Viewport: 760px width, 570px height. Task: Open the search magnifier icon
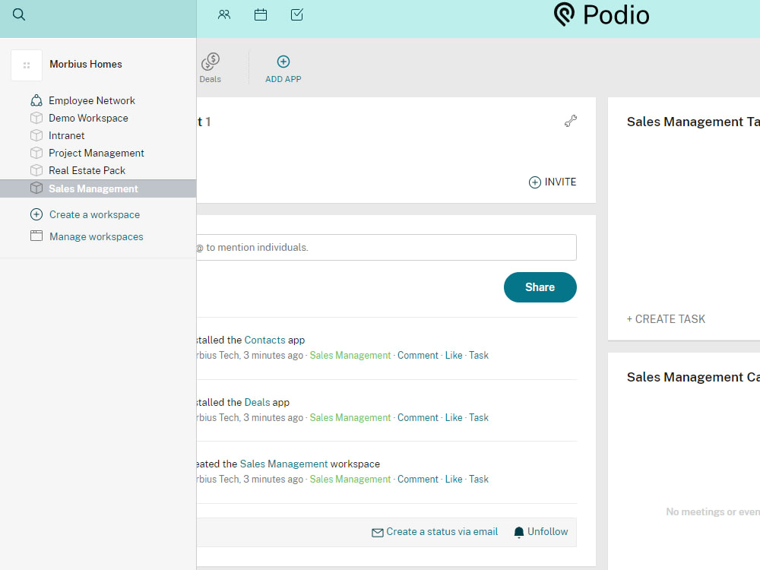click(18, 14)
